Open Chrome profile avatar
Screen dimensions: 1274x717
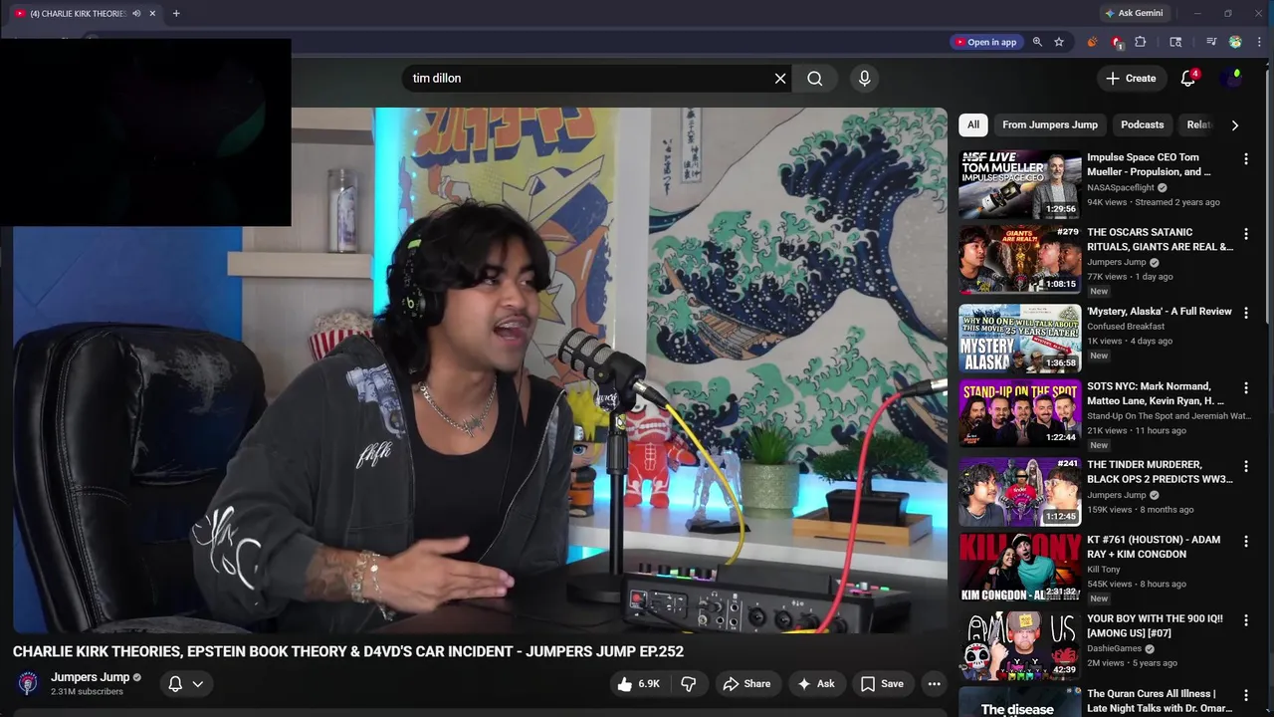1235,42
